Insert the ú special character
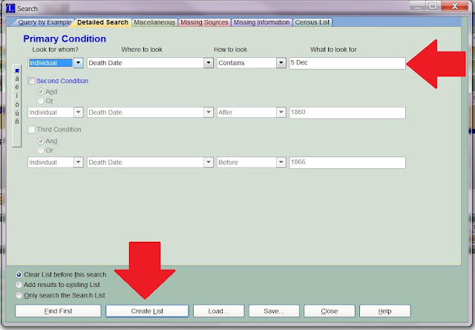This screenshot has width=475, height=330. (x=17, y=113)
